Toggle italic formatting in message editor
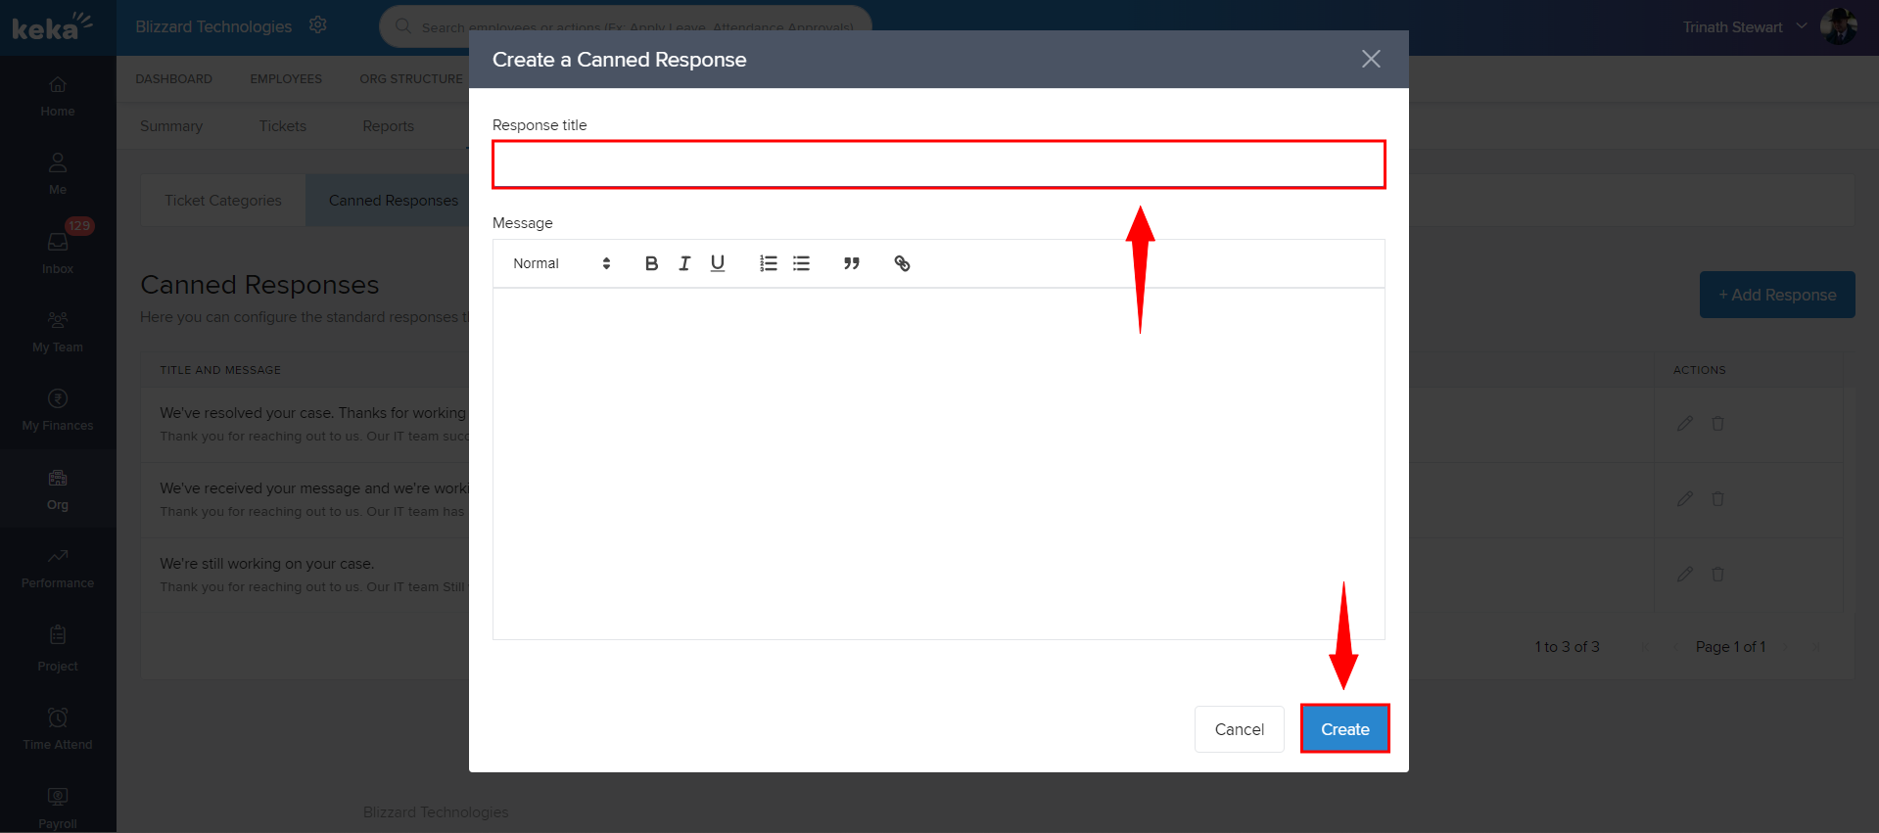1879x833 pixels. click(684, 263)
